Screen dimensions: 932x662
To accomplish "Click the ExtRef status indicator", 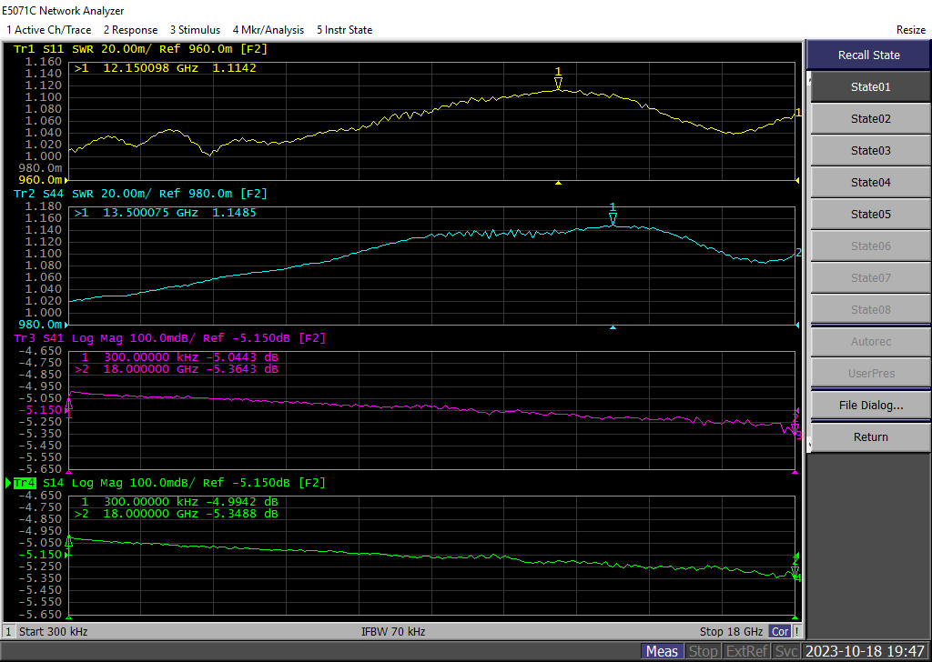I will coord(746,651).
